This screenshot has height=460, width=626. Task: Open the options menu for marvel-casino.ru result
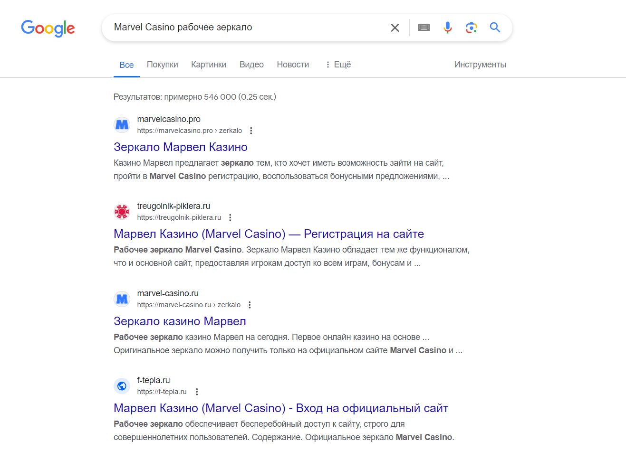(x=250, y=305)
